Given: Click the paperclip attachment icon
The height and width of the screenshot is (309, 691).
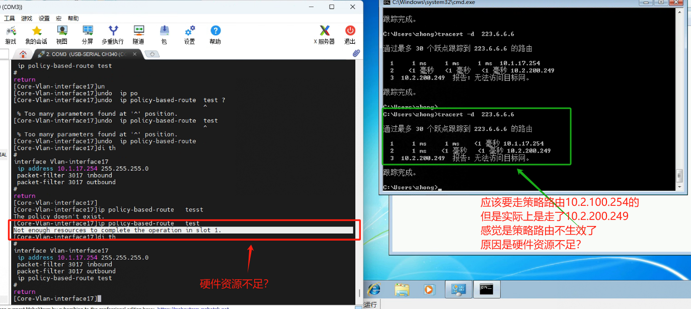Looking at the screenshot, I should pyautogui.click(x=356, y=53).
